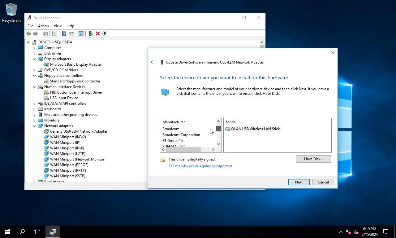The height and width of the screenshot is (238, 396).
Task: Open the notifications Action Center icon
Action: coord(386,231)
